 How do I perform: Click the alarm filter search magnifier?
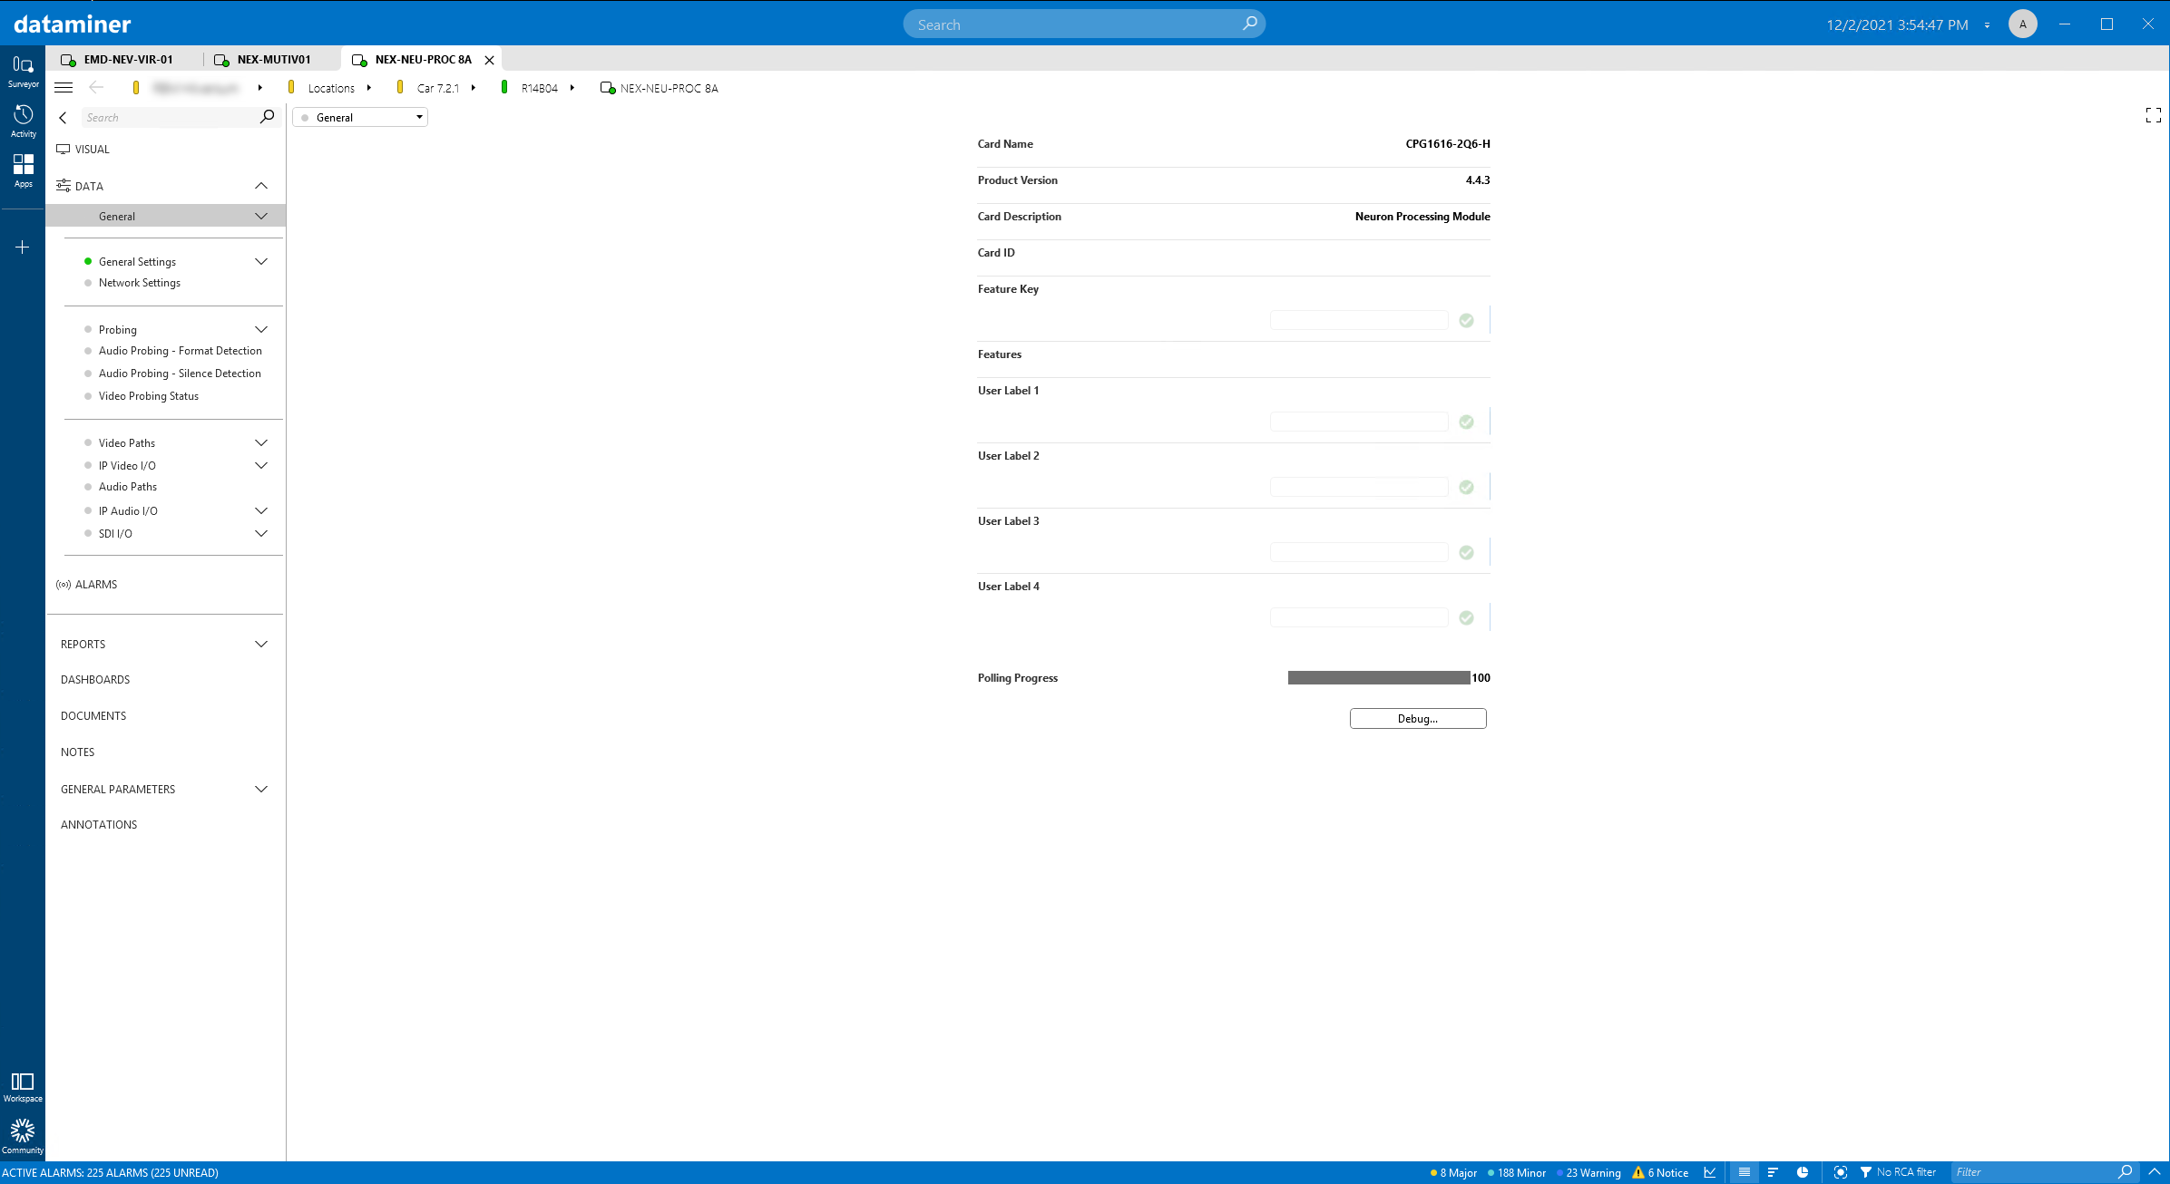pyautogui.click(x=2125, y=1172)
